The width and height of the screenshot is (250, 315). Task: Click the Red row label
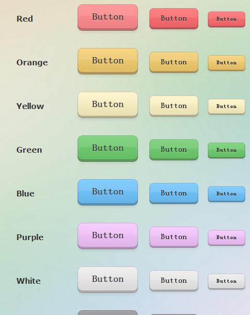pyautogui.click(x=24, y=19)
